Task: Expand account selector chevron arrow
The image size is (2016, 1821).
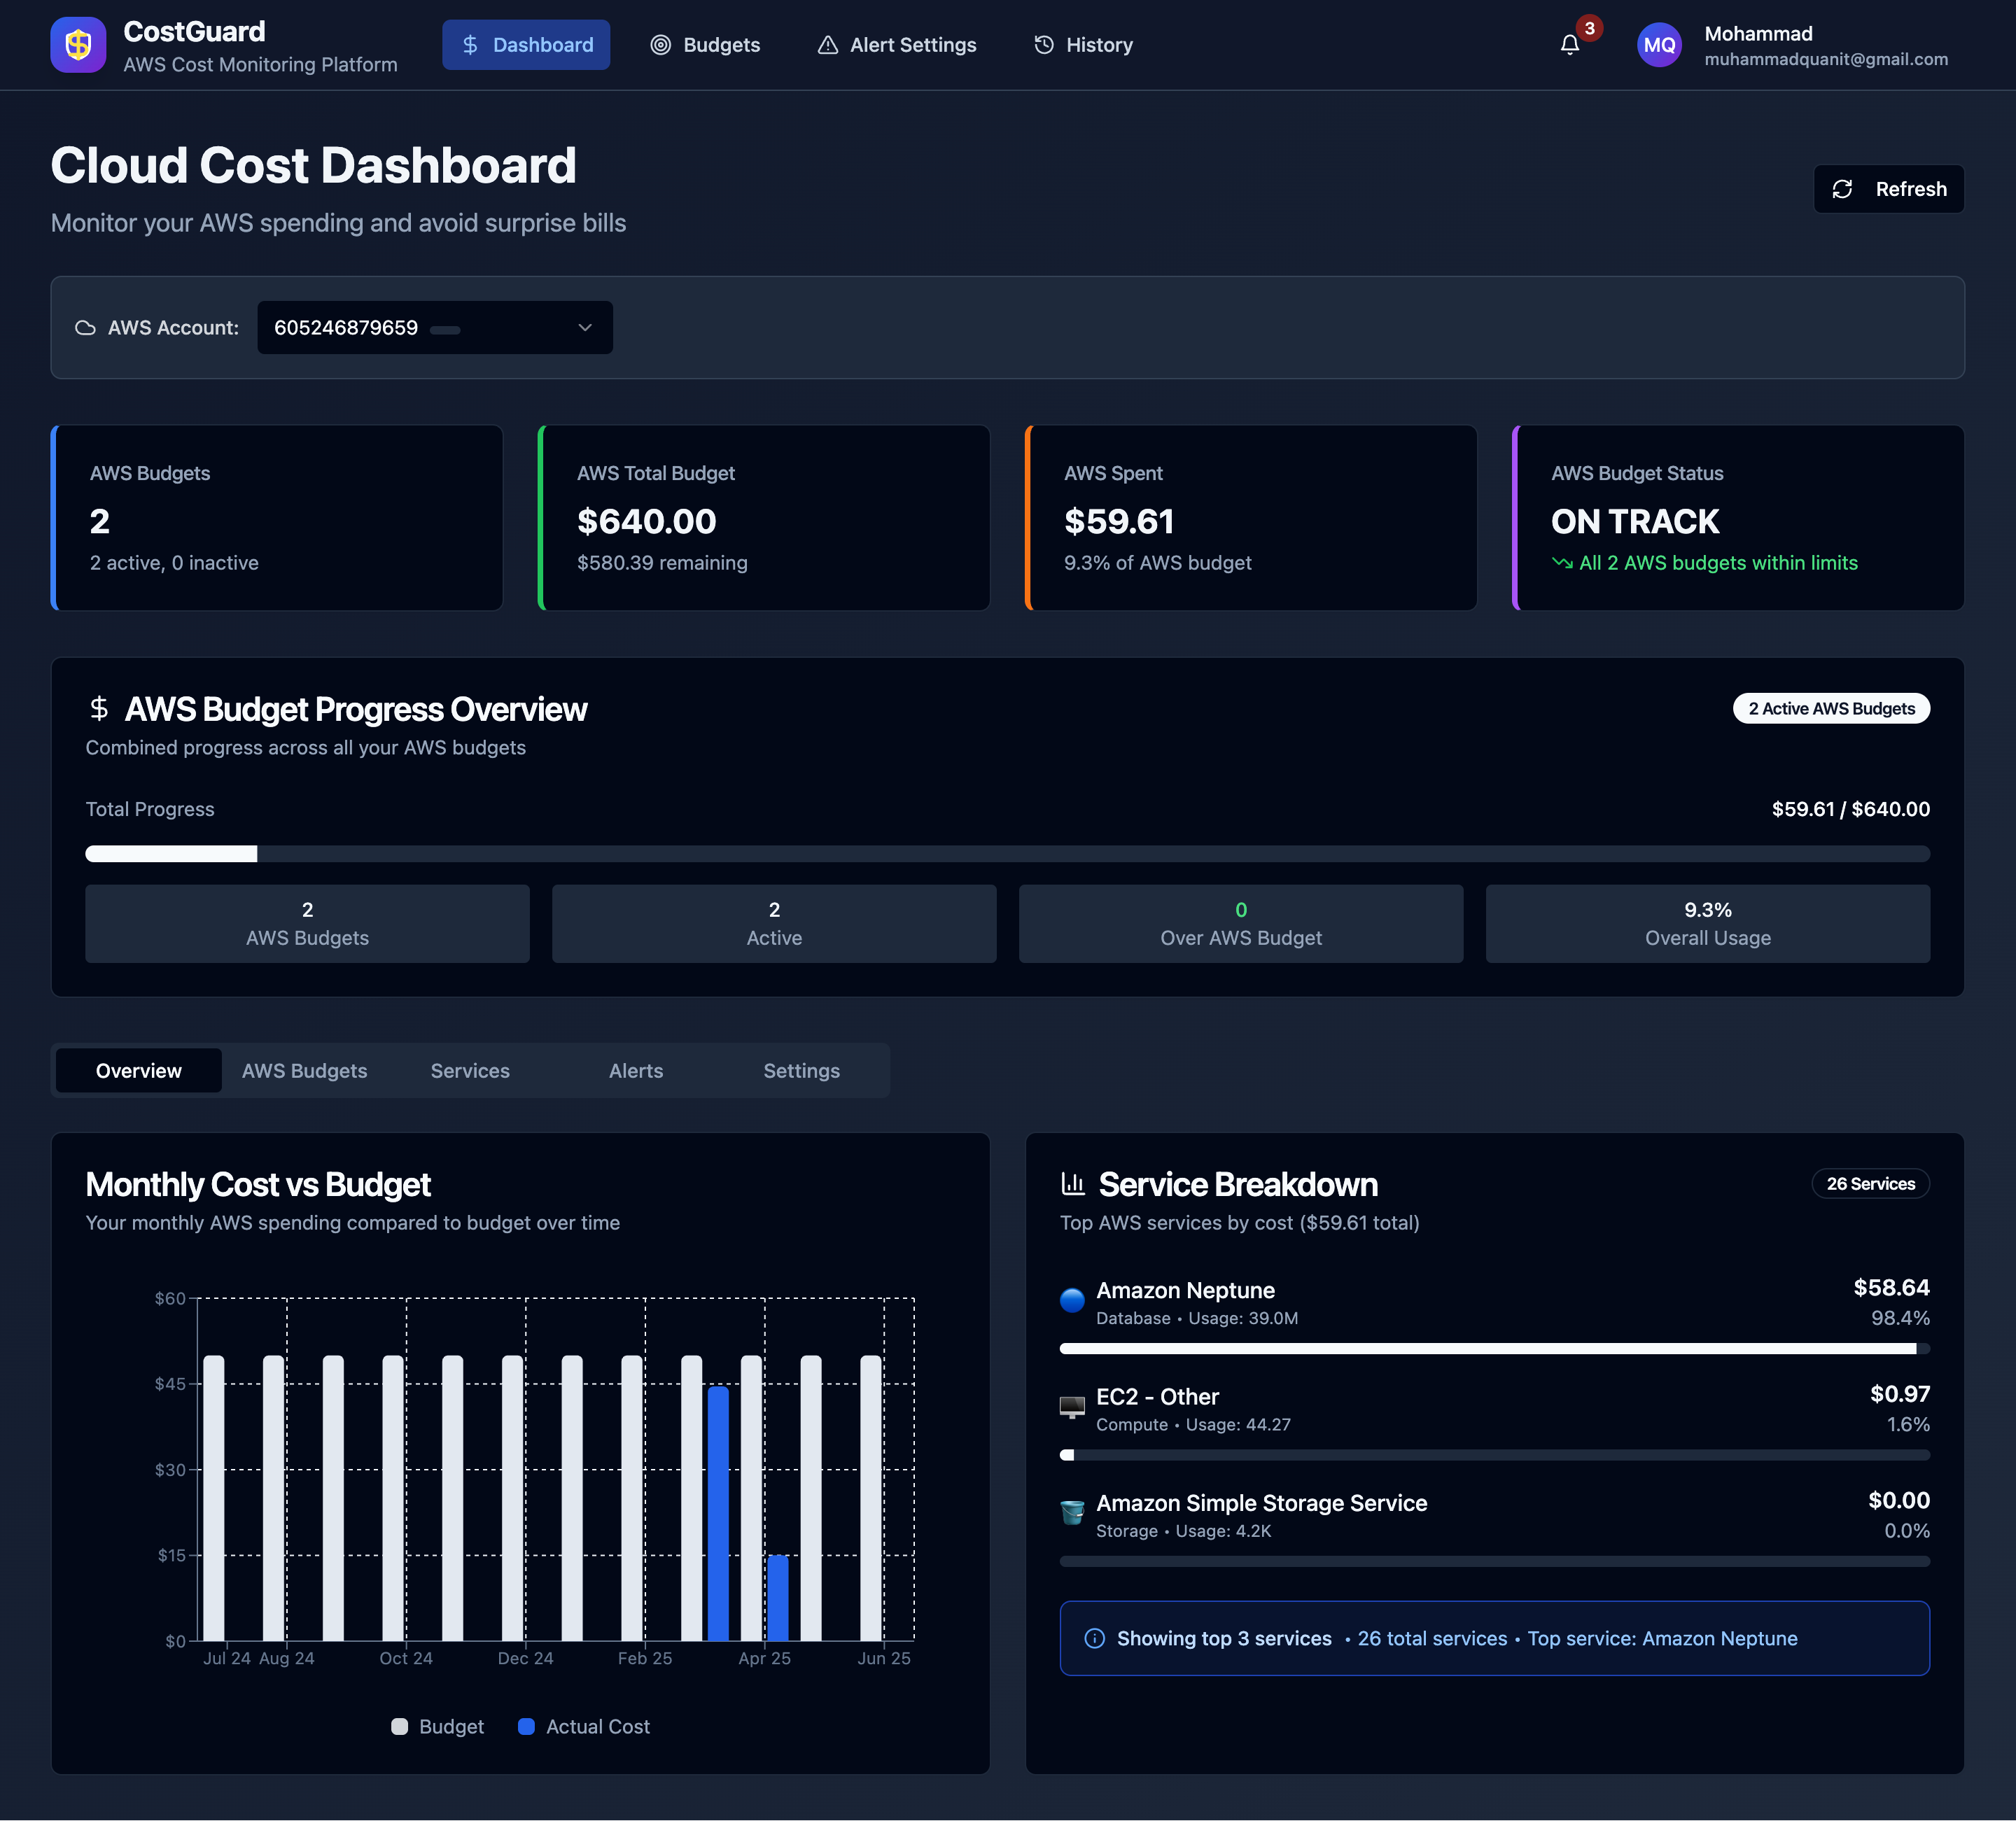Action: coord(585,328)
